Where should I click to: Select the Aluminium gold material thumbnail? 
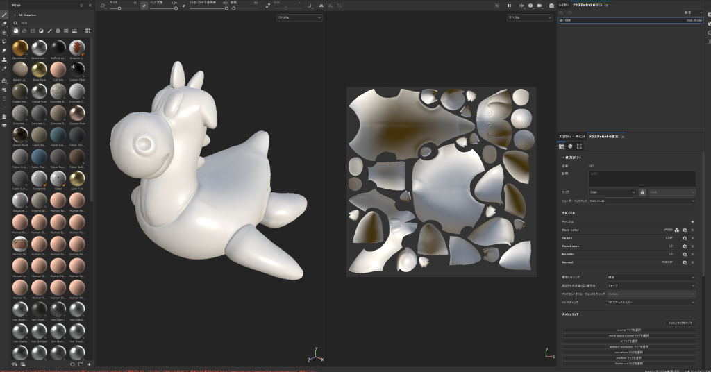click(x=20, y=48)
